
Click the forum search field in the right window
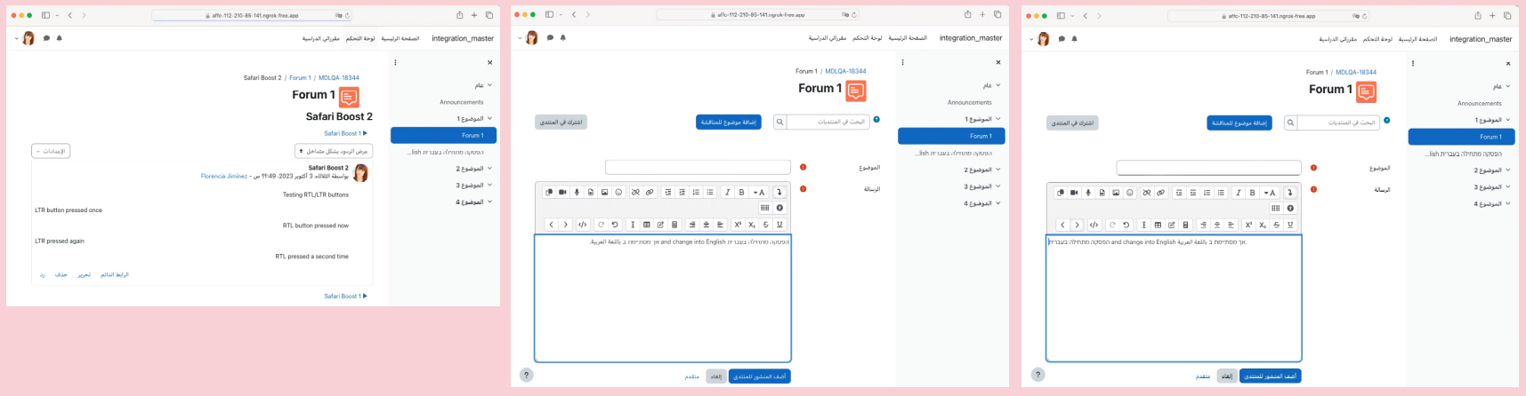click(x=1338, y=123)
